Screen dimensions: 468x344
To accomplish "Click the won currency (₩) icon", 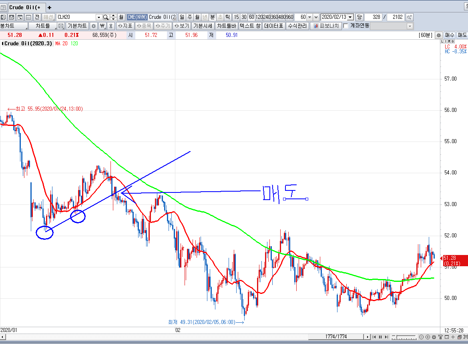I will coord(102,26).
